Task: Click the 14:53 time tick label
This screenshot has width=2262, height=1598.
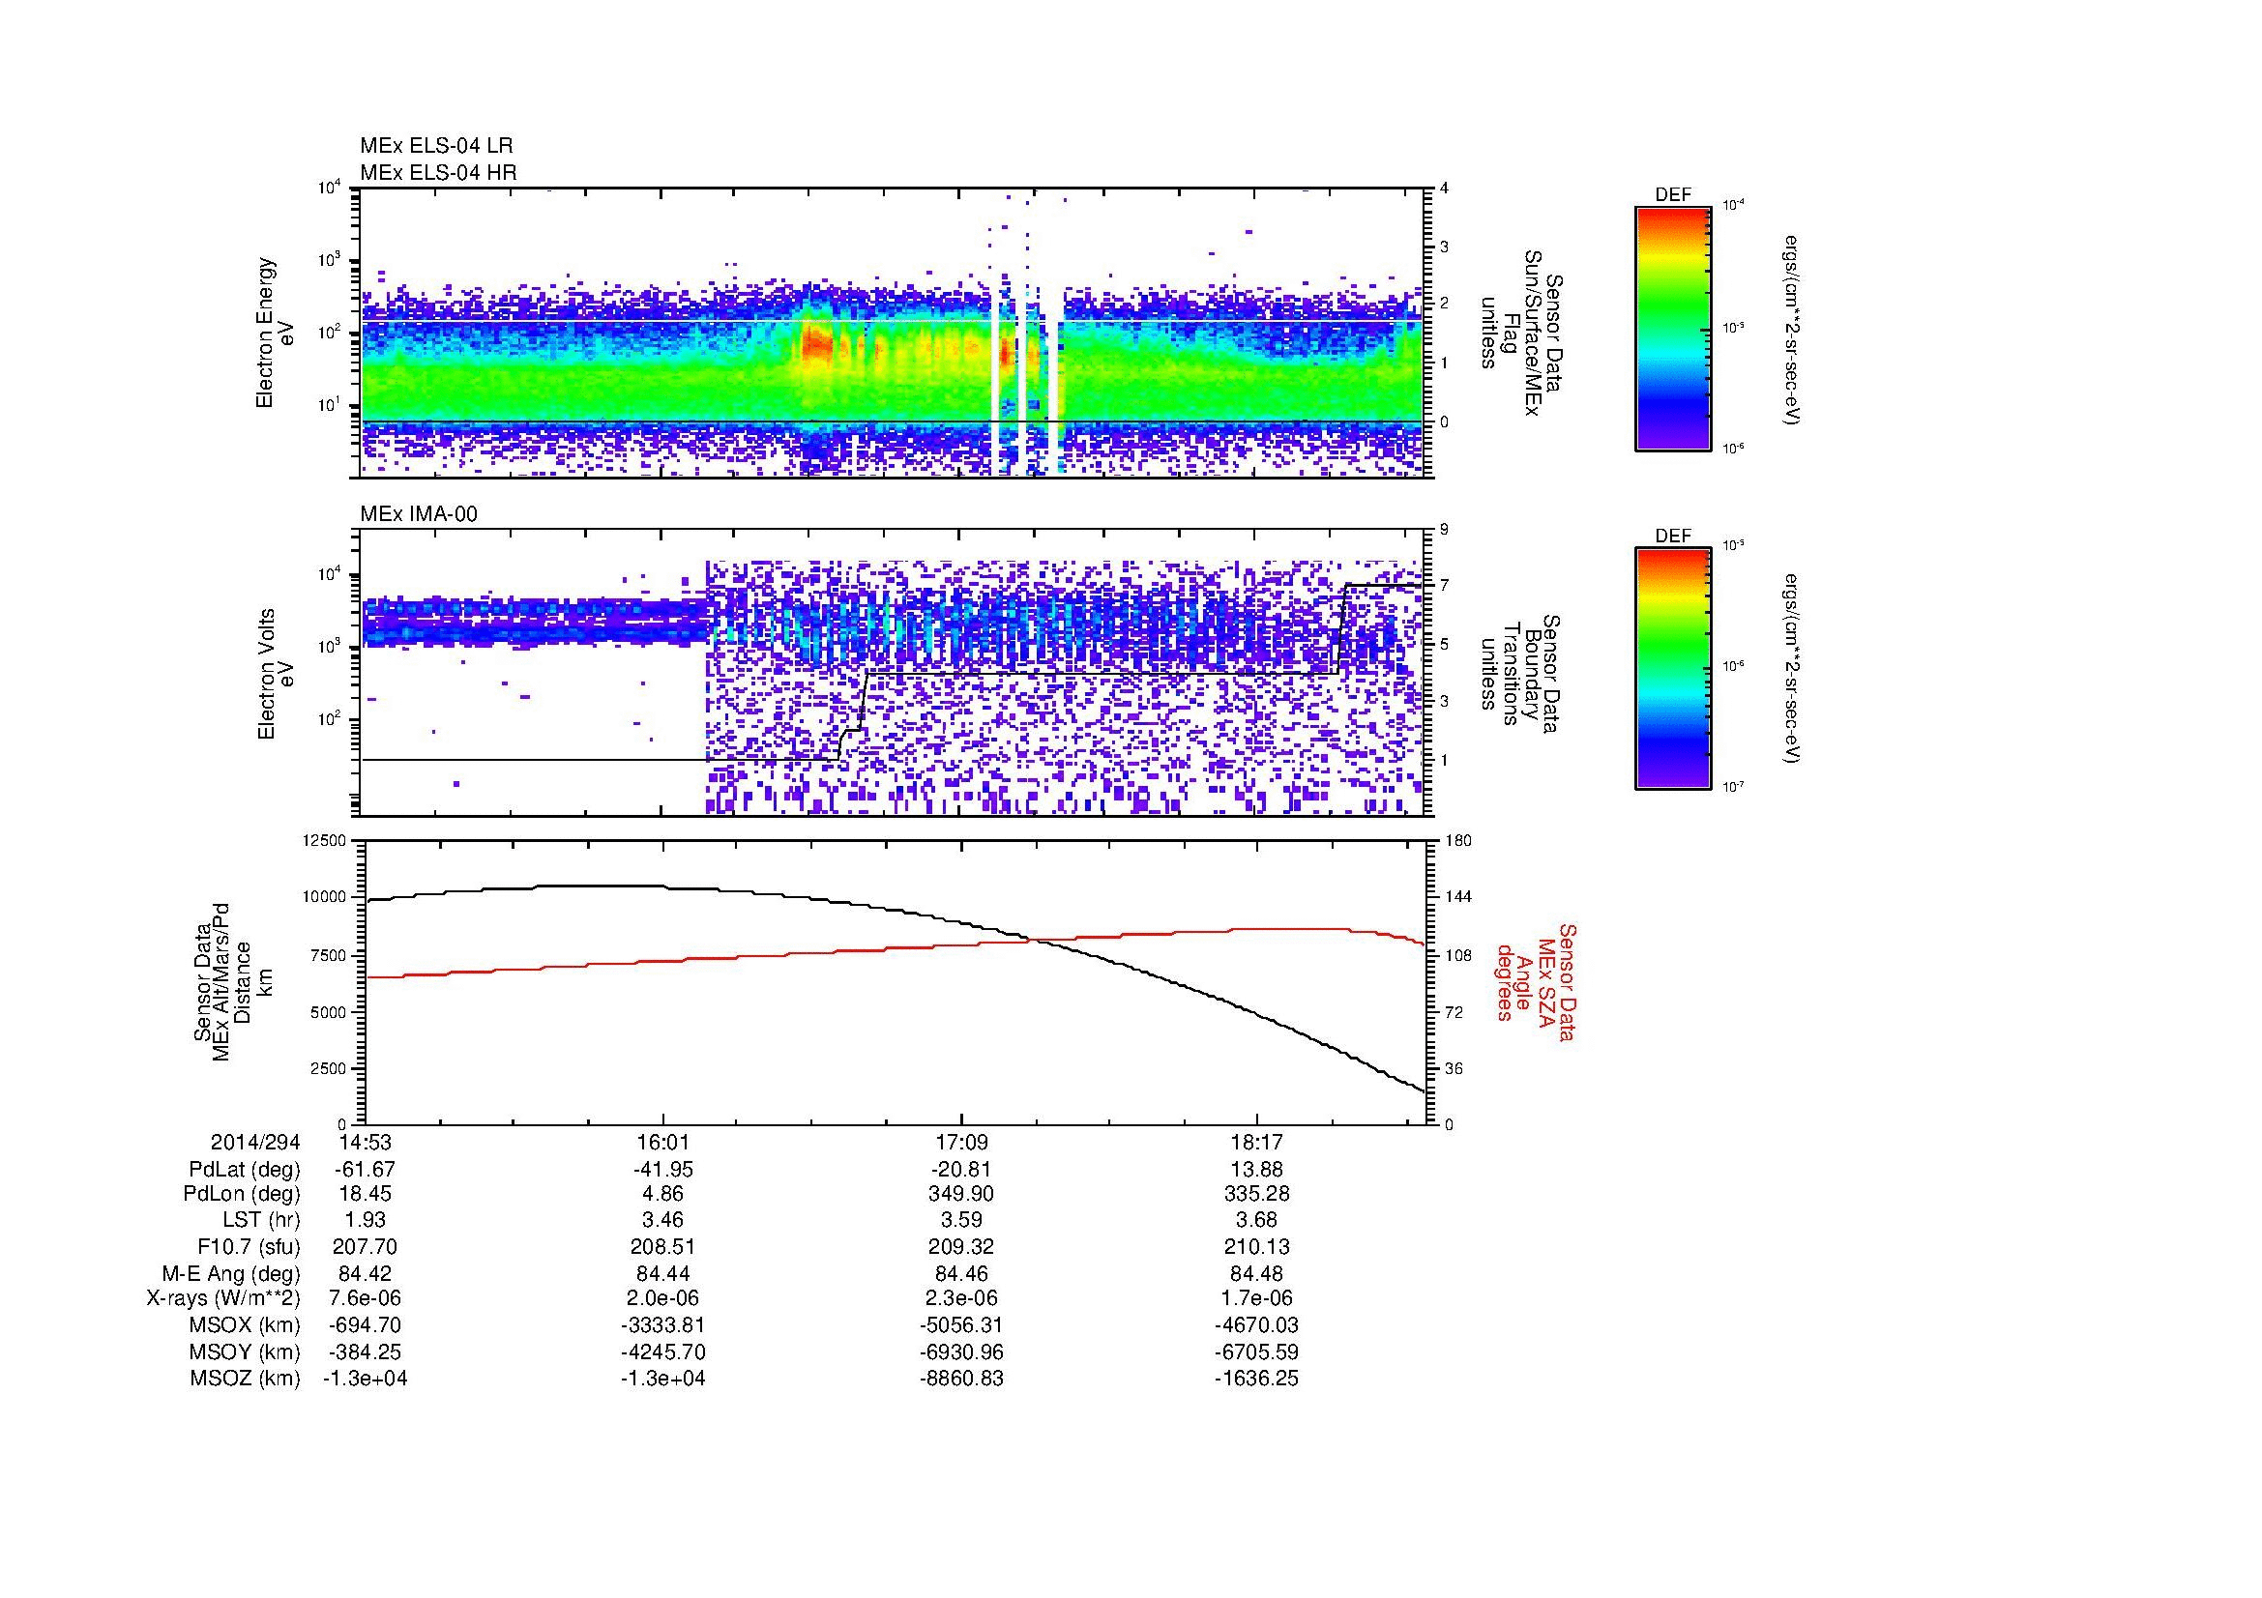Action: pyautogui.click(x=365, y=1142)
